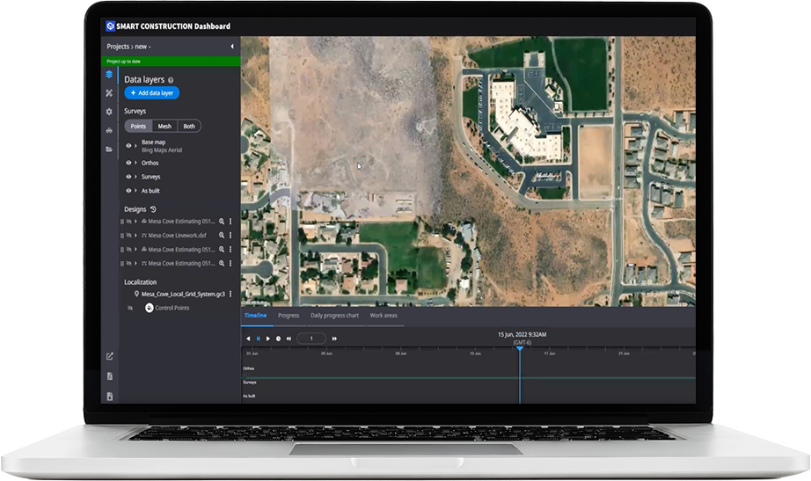Click 'Bing Maps Aerial' base map subtitle
Image resolution: width=811 pixels, height=481 pixels.
click(x=162, y=150)
